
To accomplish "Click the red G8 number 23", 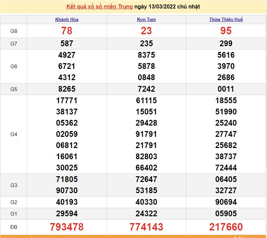I will coord(146,31).
